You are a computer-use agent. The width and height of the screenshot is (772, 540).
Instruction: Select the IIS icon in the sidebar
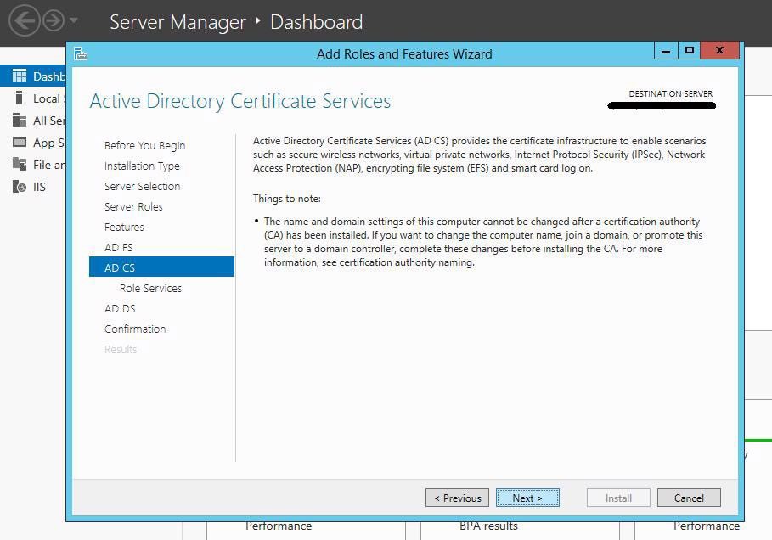click(x=18, y=186)
